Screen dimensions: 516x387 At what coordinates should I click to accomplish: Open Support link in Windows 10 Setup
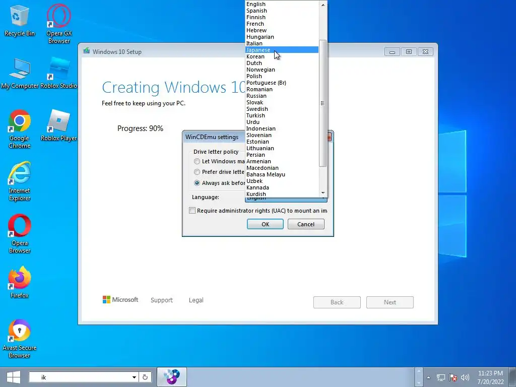pos(162,300)
